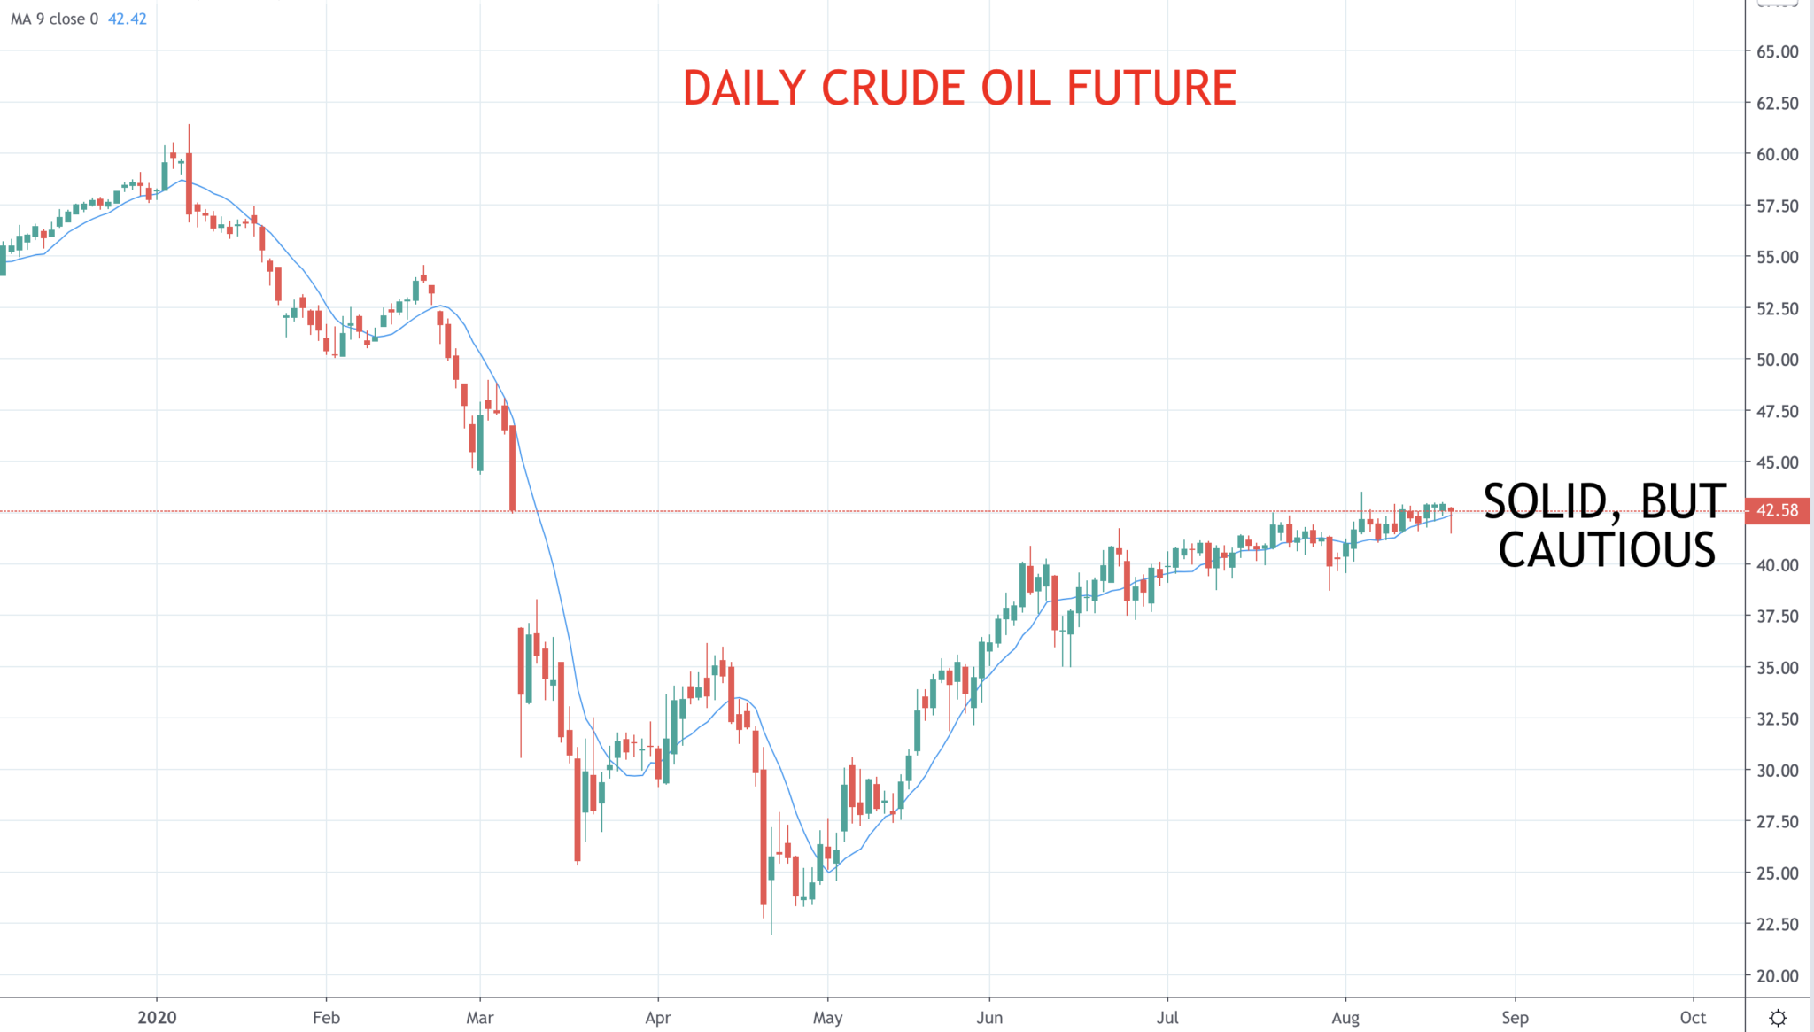Click the 57.50 price scale label
The width and height of the screenshot is (1814, 1032).
pos(1778,206)
